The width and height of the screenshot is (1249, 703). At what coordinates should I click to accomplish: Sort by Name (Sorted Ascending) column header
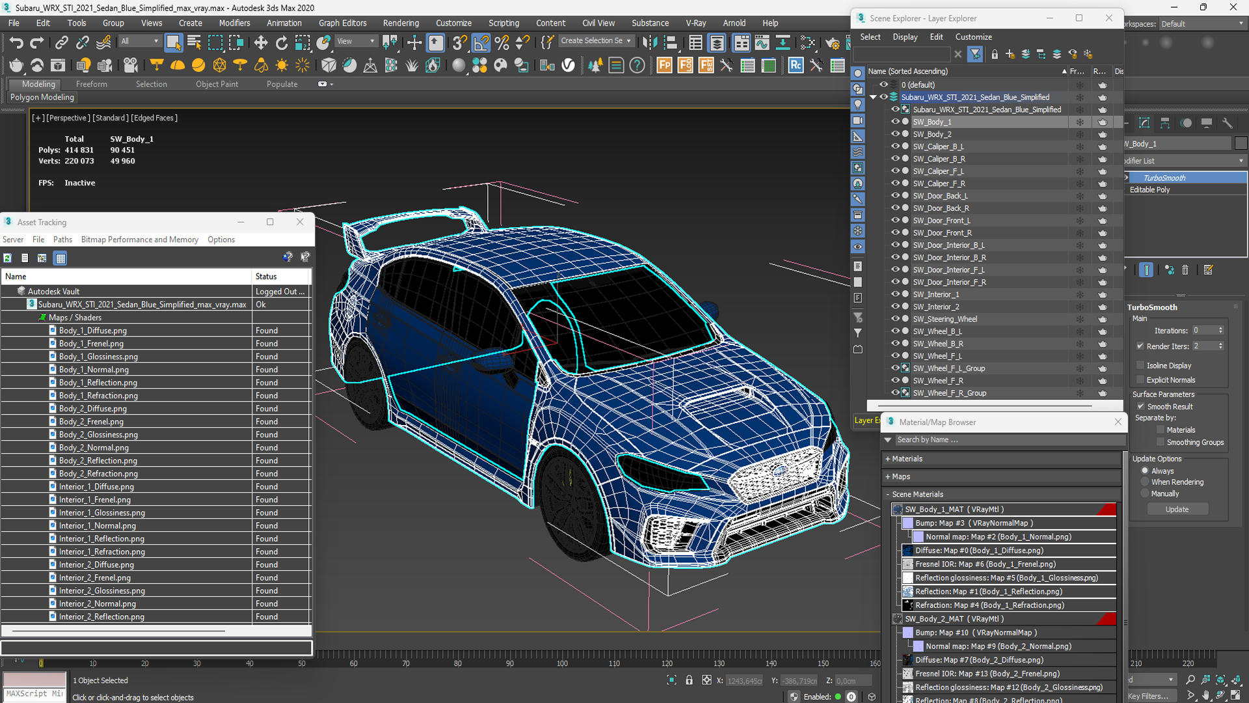(x=966, y=72)
